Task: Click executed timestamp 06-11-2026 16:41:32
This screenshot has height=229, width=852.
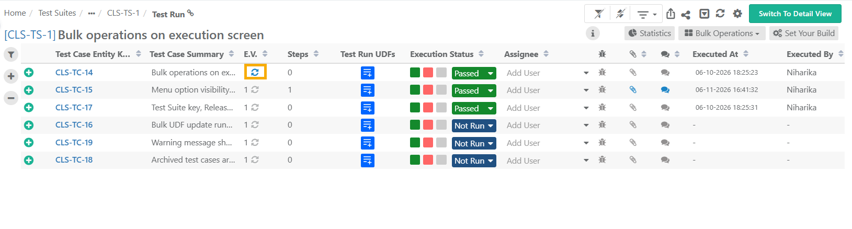Action: point(726,90)
